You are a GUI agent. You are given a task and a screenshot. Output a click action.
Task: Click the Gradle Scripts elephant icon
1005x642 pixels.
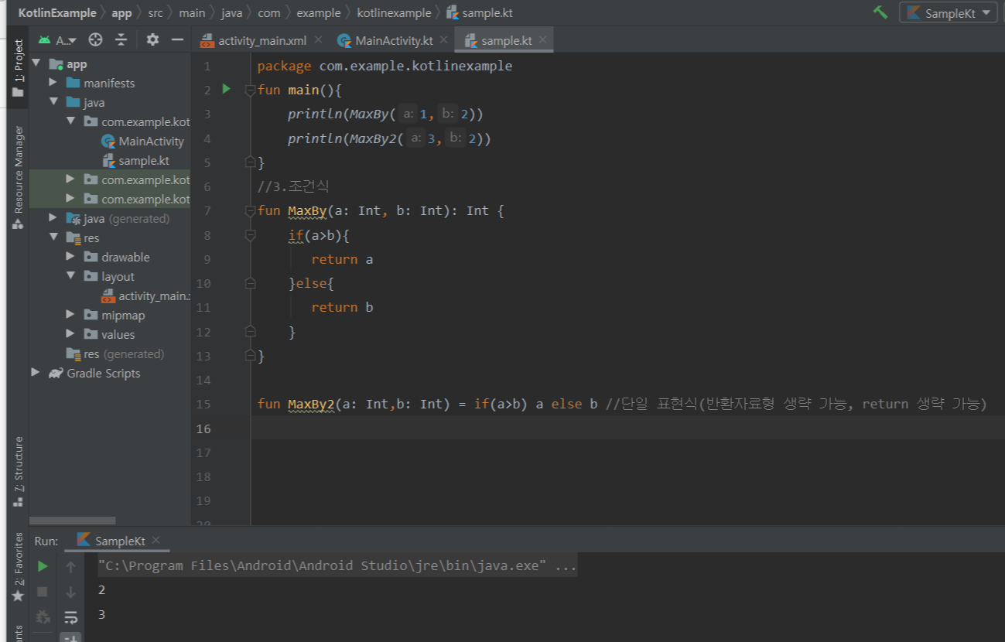[x=56, y=374]
